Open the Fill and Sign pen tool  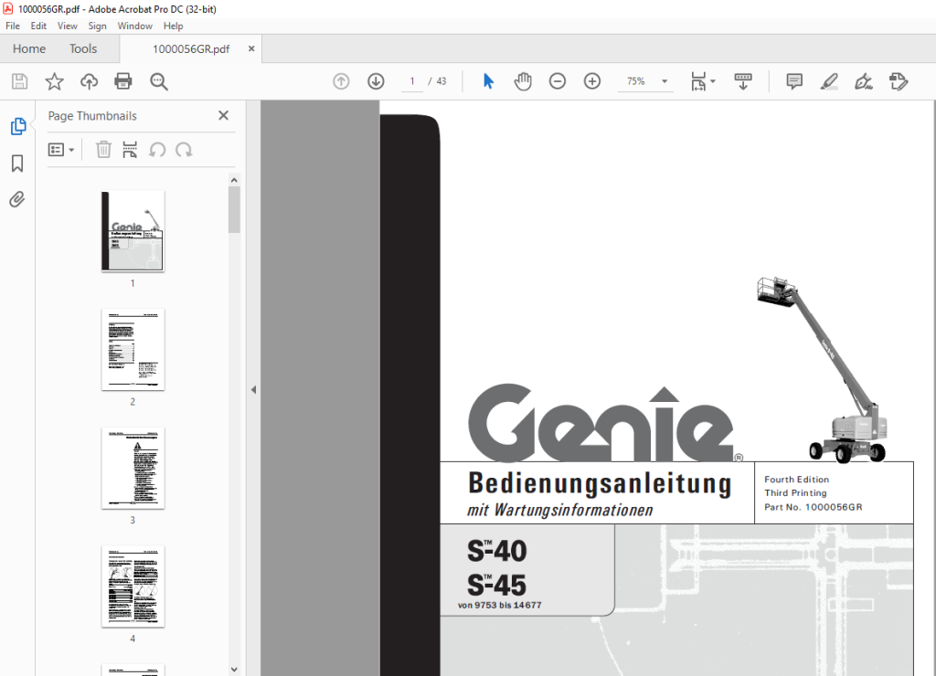click(864, 81)
